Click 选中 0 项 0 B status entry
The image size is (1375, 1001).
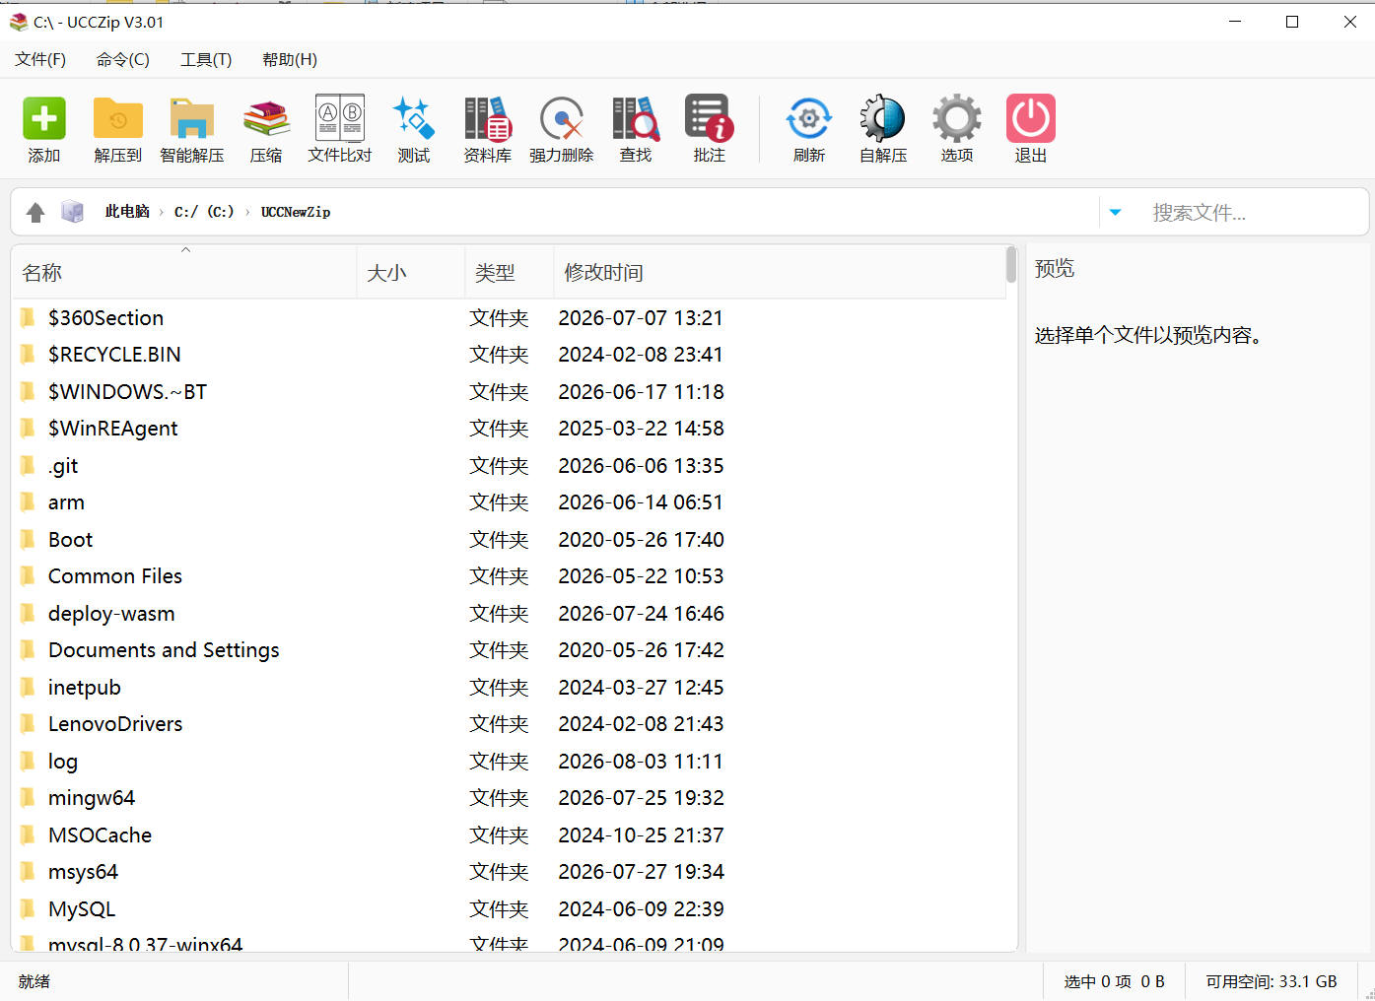pyautogui.click(x=1114, y=981)
